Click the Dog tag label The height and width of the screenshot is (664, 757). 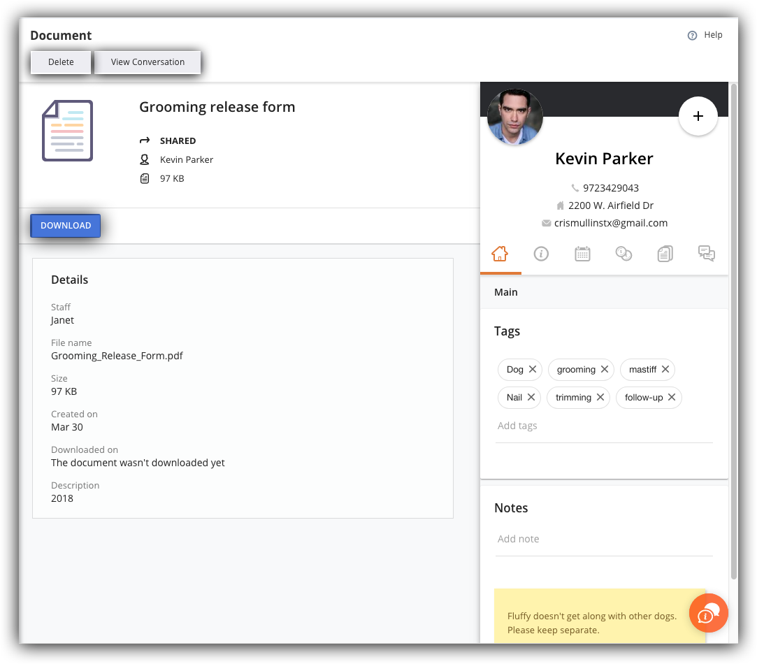(514, 370)
